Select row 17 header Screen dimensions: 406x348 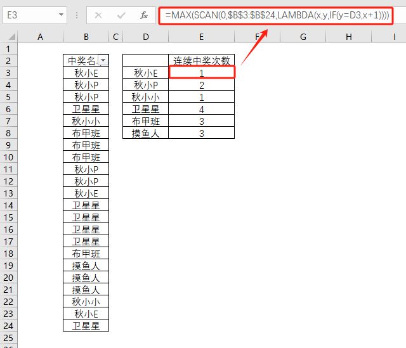(8, 242)
